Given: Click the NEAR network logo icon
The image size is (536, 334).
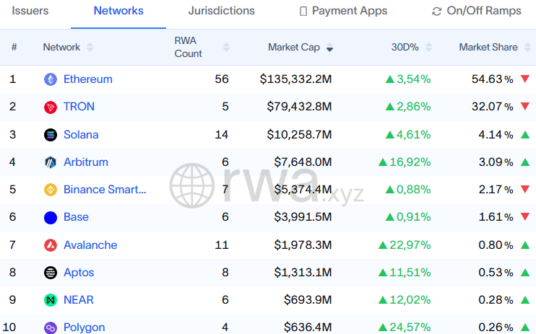Looking at the screenshot, I should [51, 300].
